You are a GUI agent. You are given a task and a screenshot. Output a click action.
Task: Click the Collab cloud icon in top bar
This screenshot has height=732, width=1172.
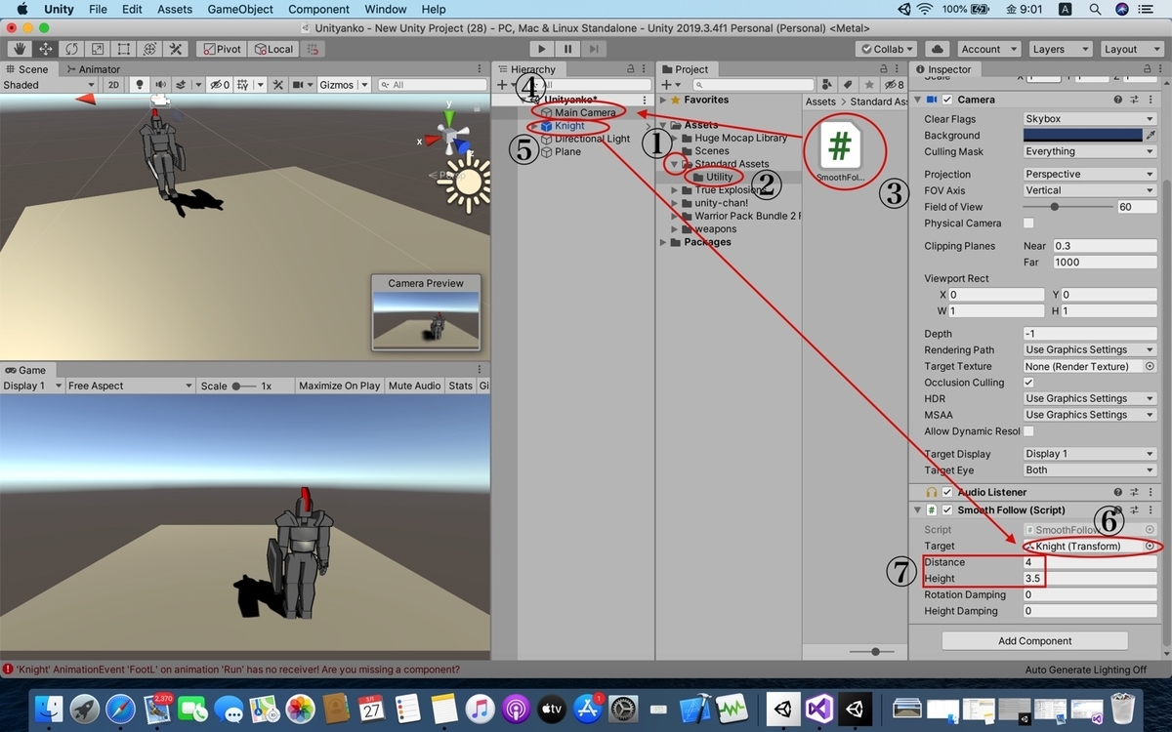point(937,49)
